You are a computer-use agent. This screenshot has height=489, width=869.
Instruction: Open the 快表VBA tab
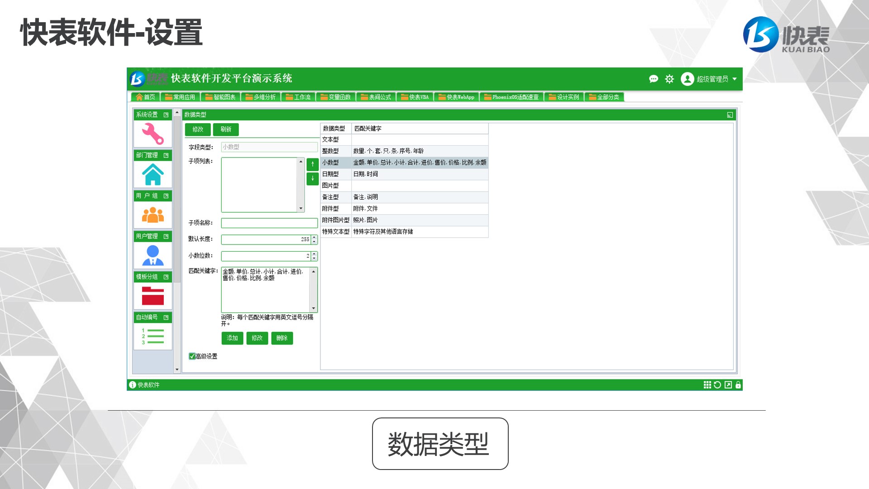tap(415, 97)
